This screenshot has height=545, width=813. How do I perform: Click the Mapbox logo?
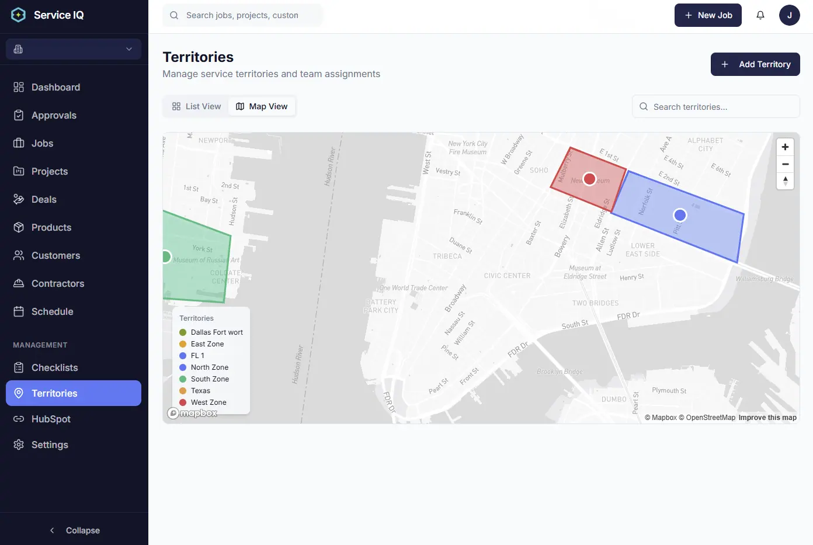click(192, 413)
